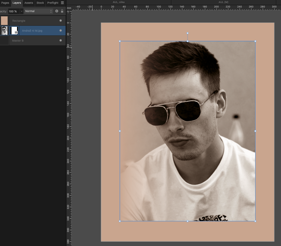Open the Assets tab
The height and width of the screenshot is (246, 281).
(x=29, y=3)
